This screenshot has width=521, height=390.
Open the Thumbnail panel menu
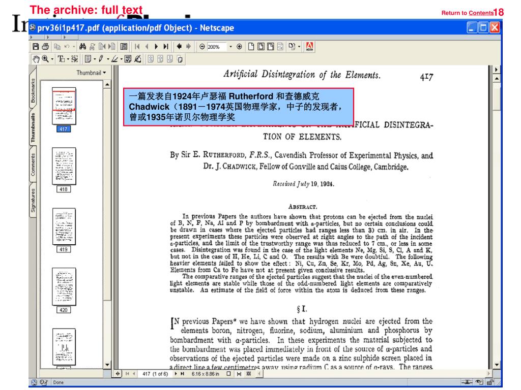click(91, 73)
